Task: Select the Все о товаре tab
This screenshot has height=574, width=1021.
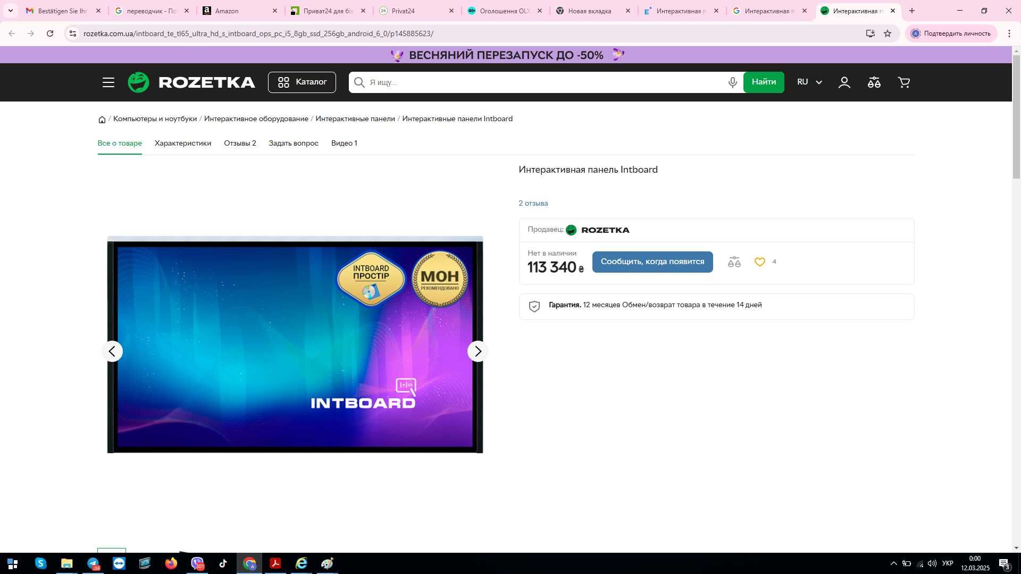Action: [x=120, y=143]
